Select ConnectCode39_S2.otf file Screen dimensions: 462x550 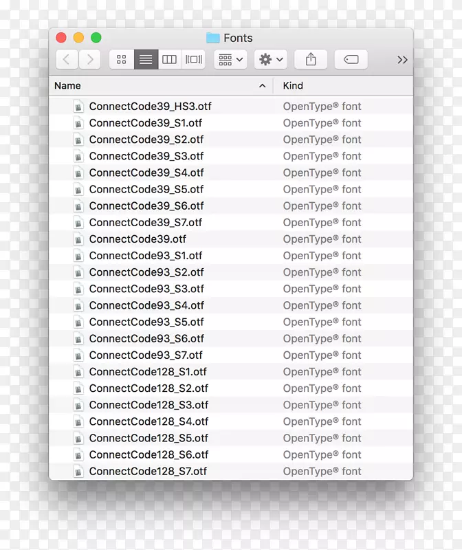pyautogui.click(x=231, y=140)
